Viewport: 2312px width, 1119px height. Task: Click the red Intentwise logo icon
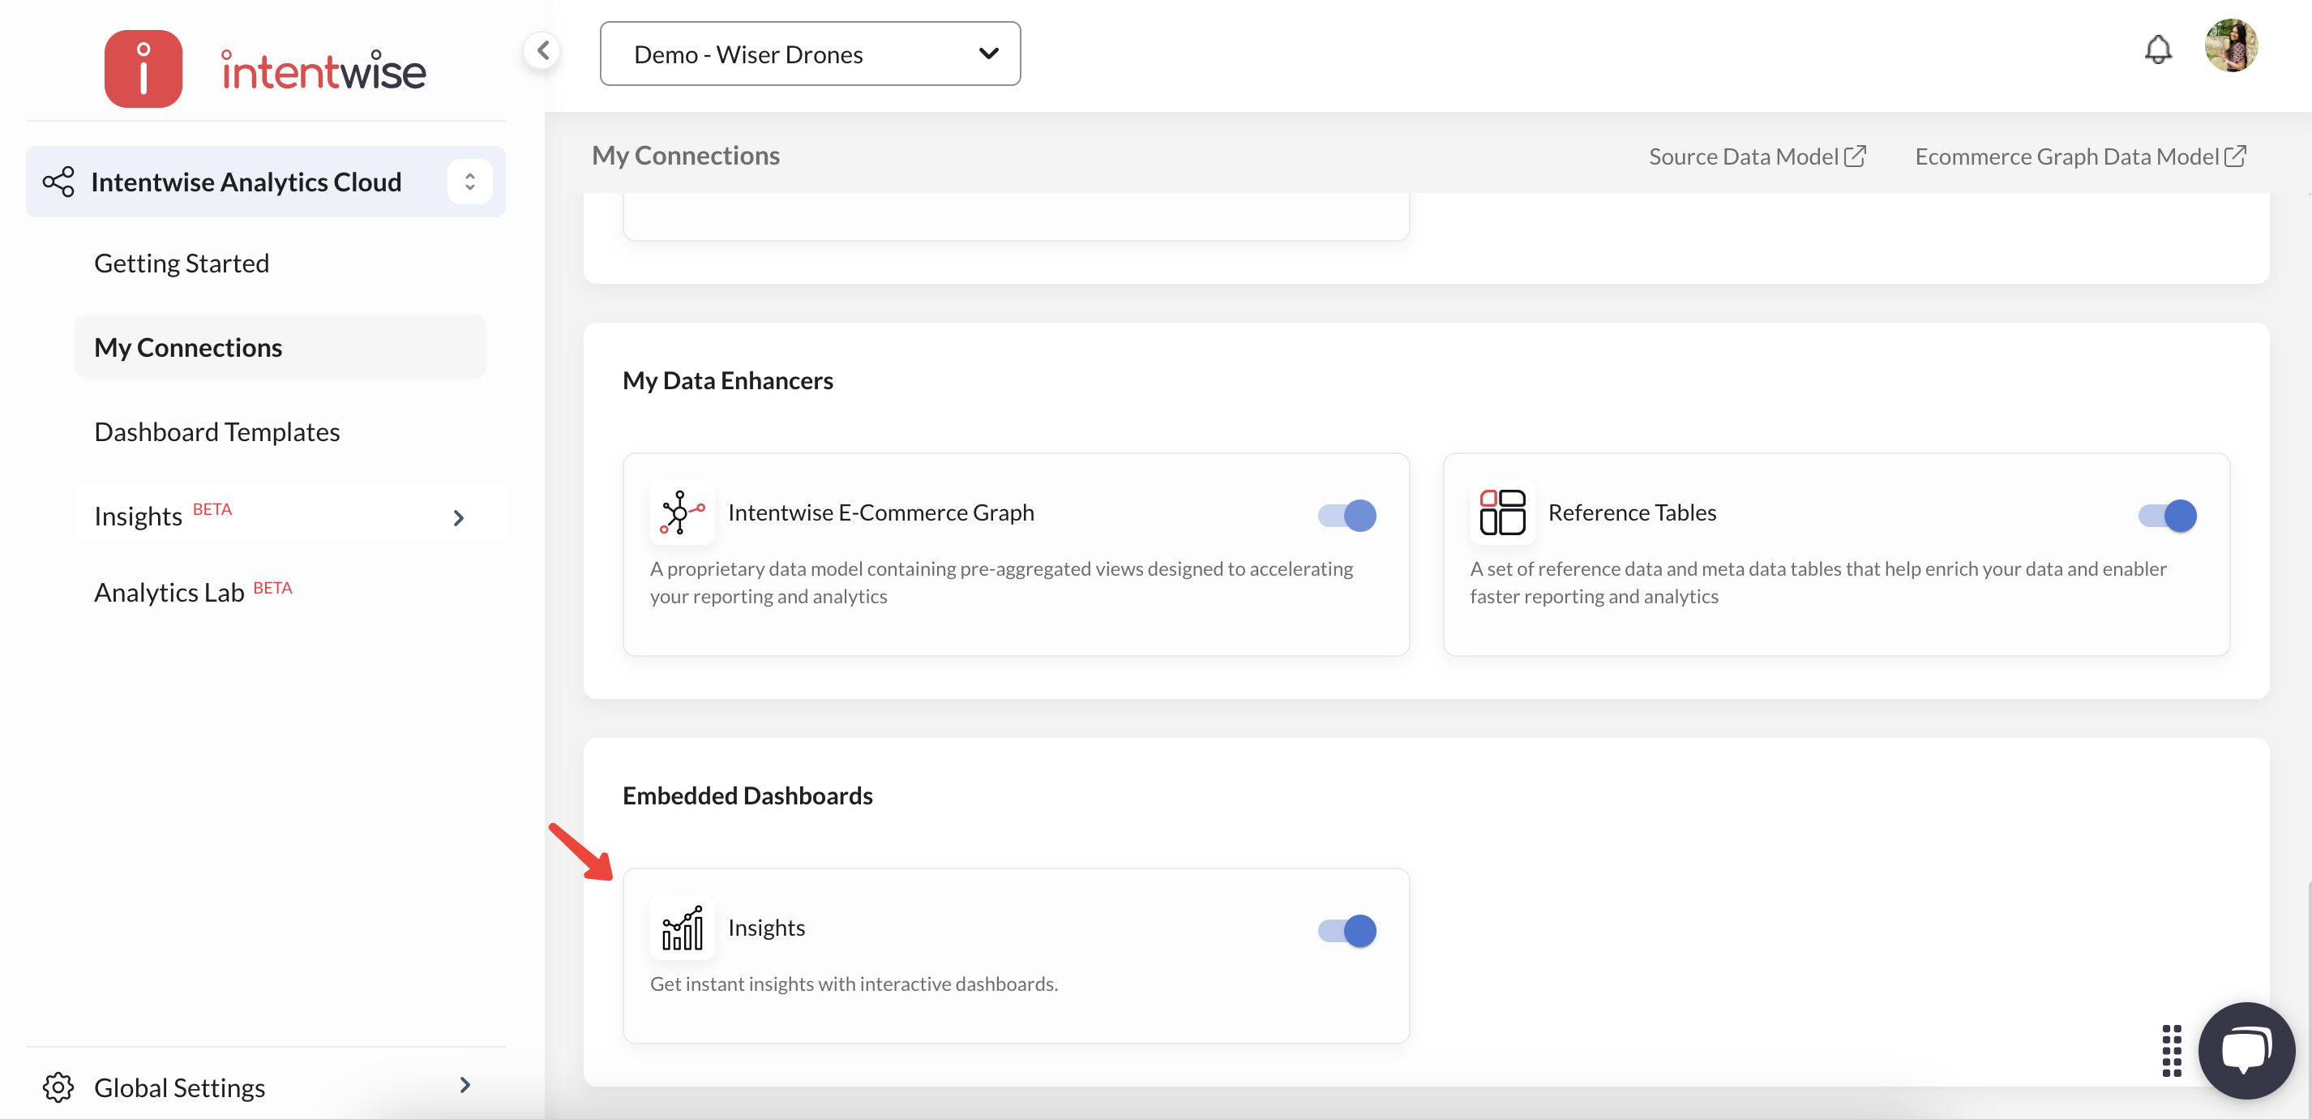click(x=143, y=68)
